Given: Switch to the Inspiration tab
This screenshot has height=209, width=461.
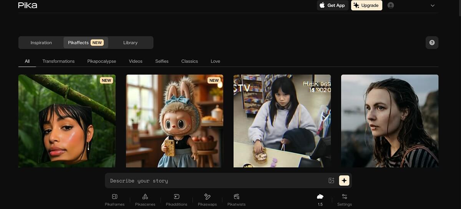Looking at the screenshot, I should tap(41, 42).
